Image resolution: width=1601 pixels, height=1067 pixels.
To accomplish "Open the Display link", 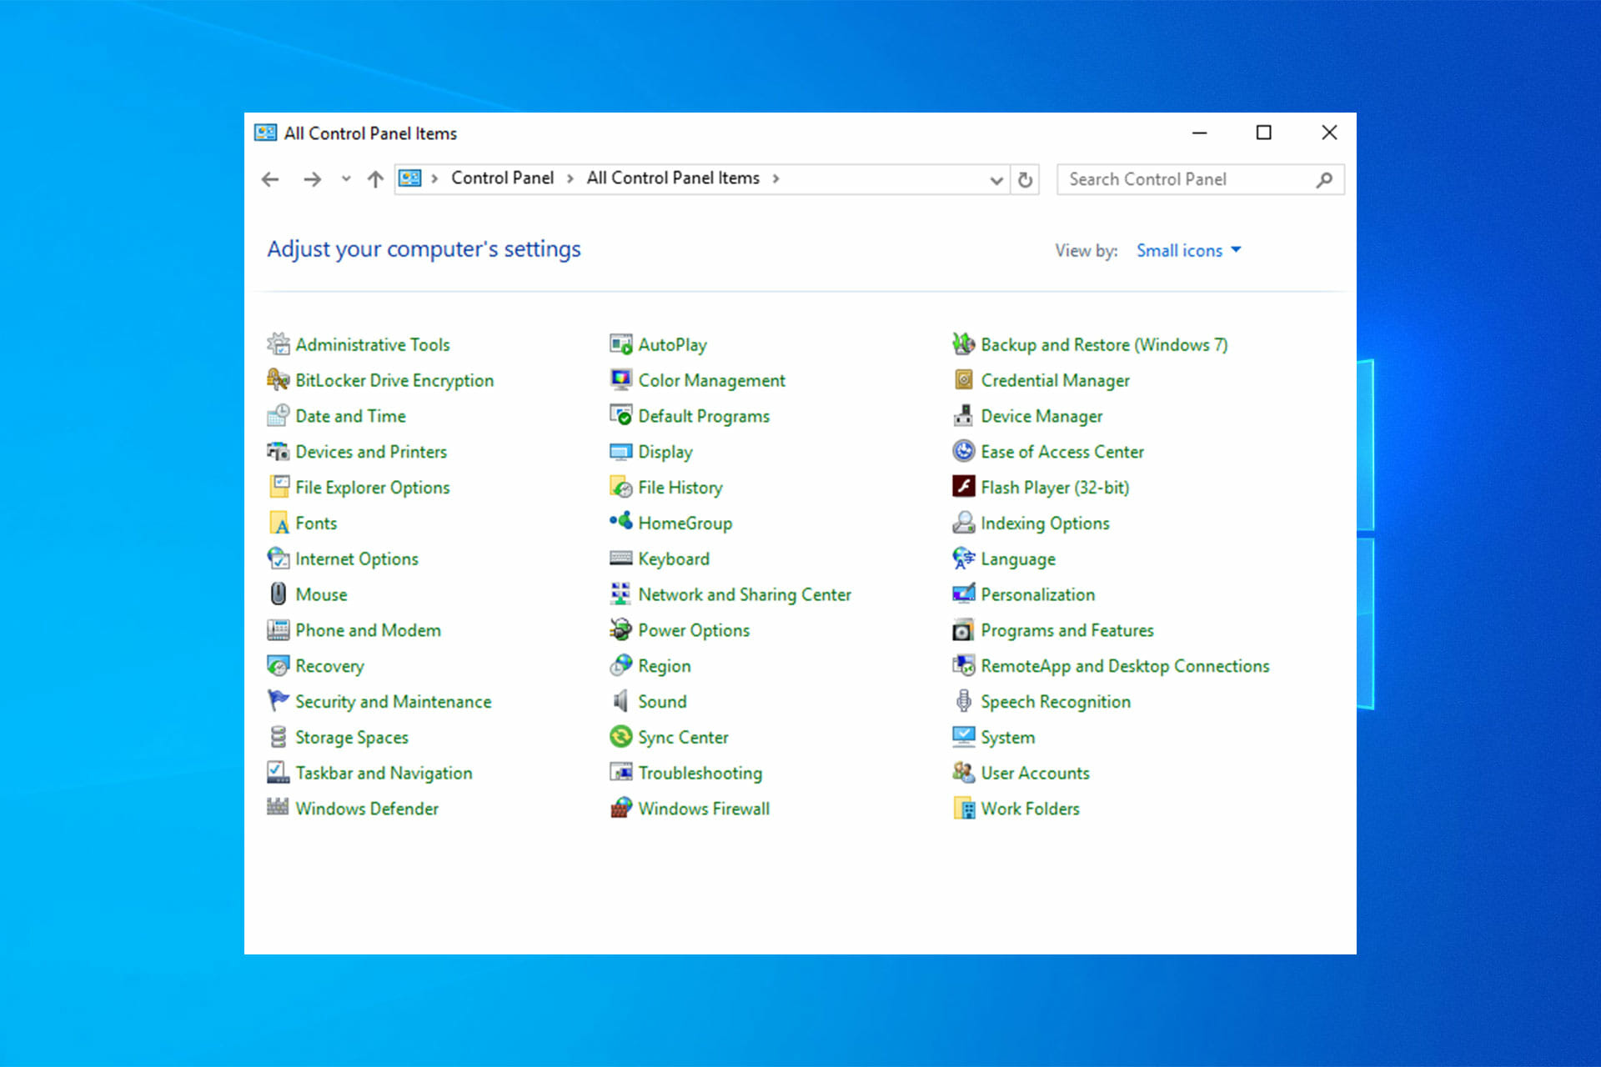I will 665,452.
